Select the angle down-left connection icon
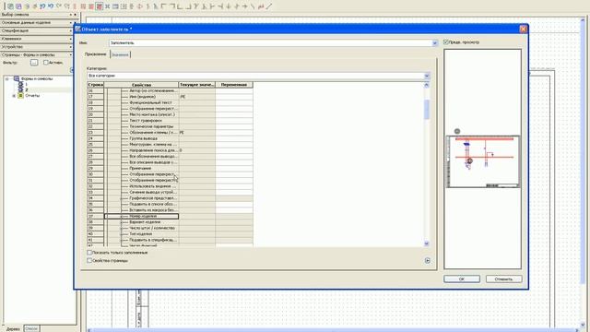This screenshot has width=590, height=332. click(171, 6)
